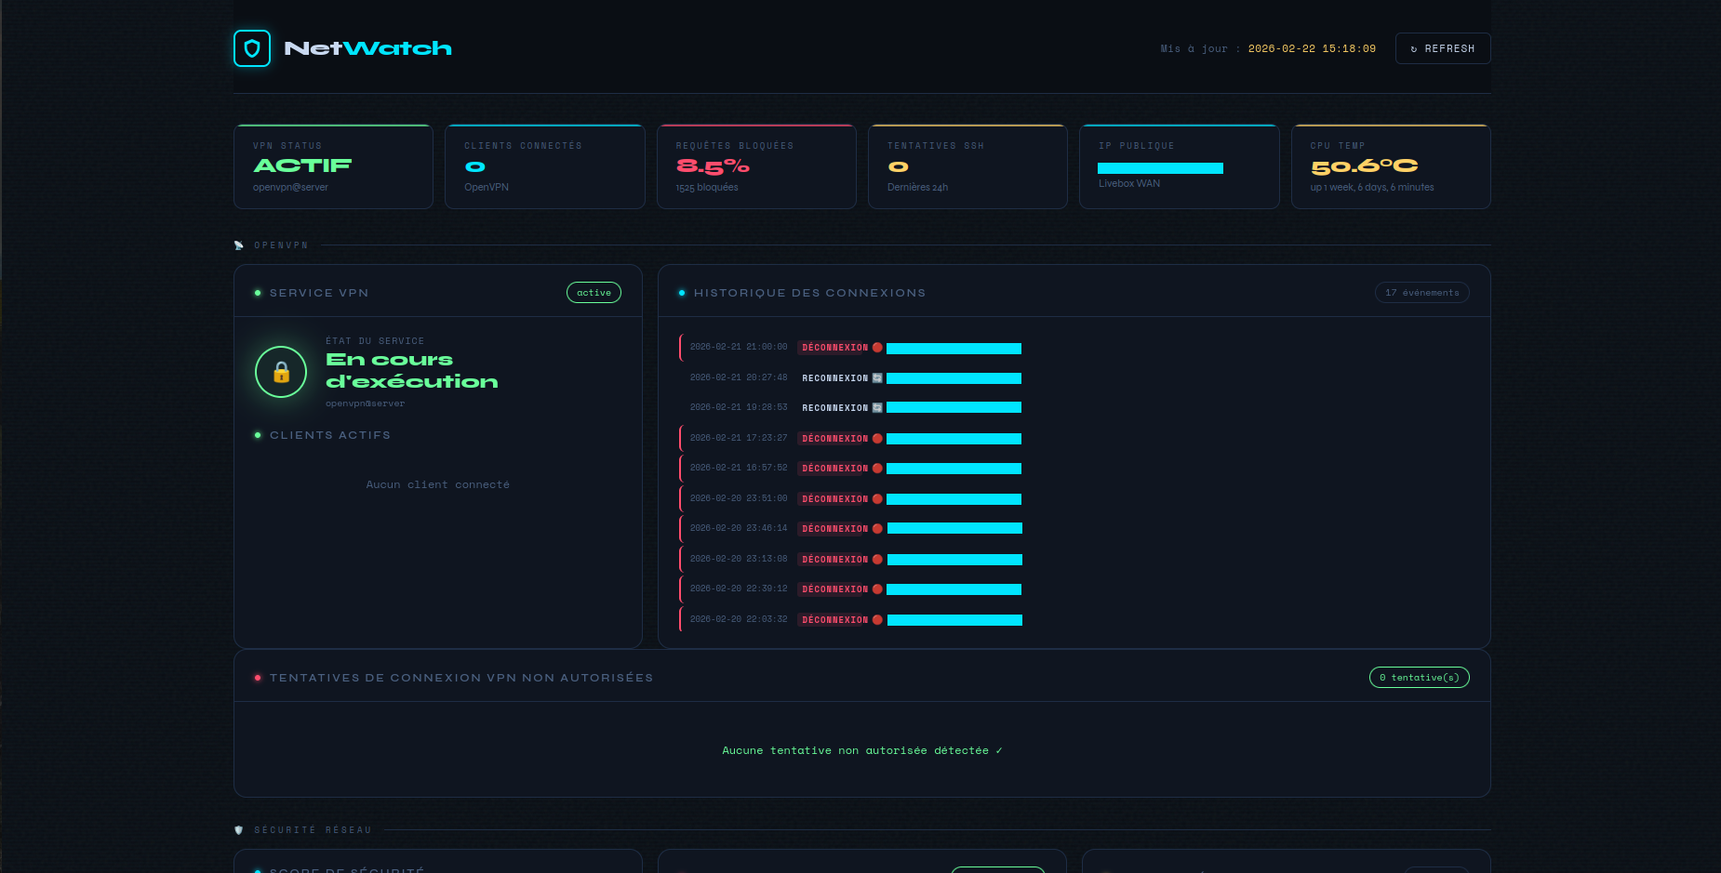Toggle the pink status dot beside TENTATIVES VPN NON AUTORISÉES
Viewport: 1721px width, 873px height.
258,677
